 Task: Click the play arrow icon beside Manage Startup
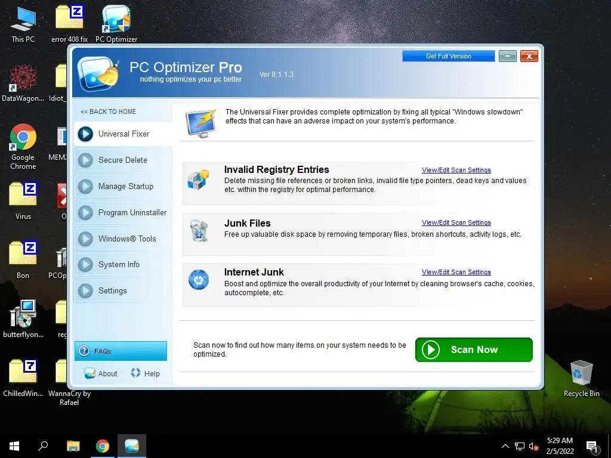pyautogui.click(x=85, y=186)
